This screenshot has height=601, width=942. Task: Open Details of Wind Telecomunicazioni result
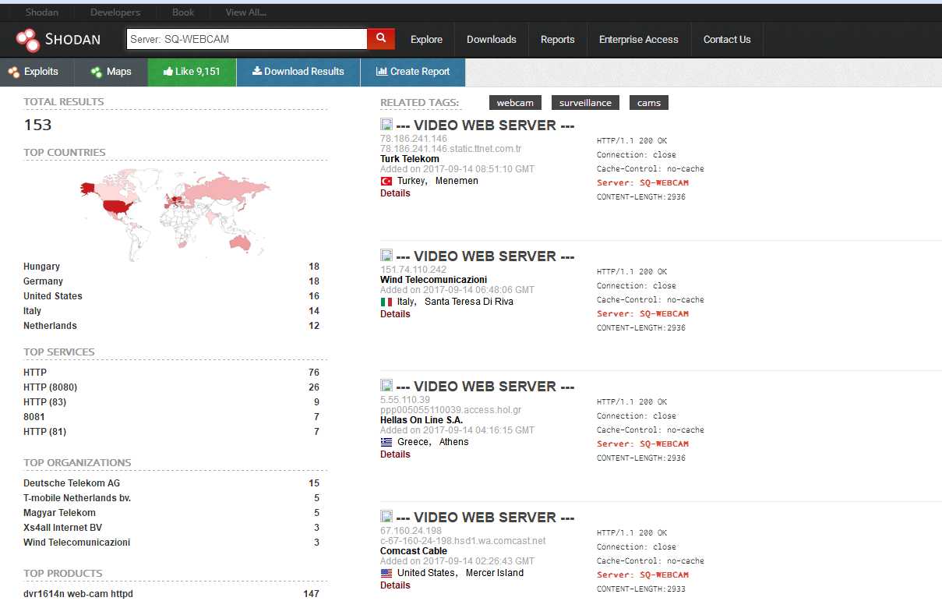[x=395, y=314]
